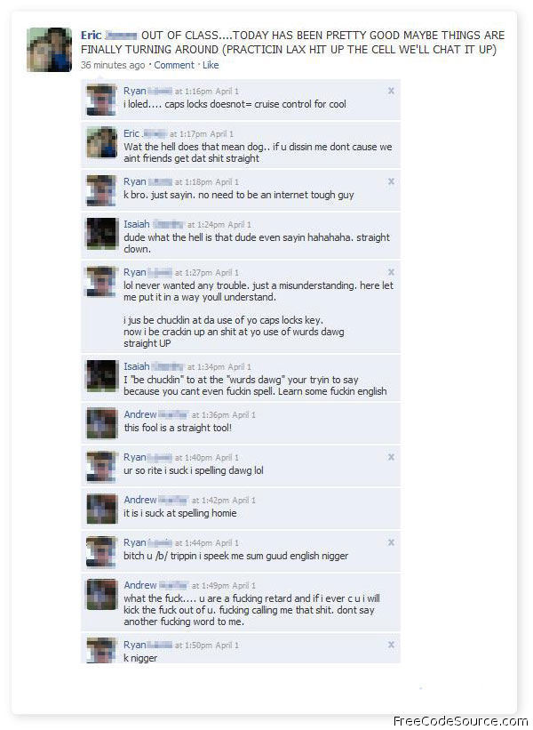Delete Ryan's 1:16pm comment with X
Image resolution: width=533 pixels, height=730 pixels.
coord(391,91)
